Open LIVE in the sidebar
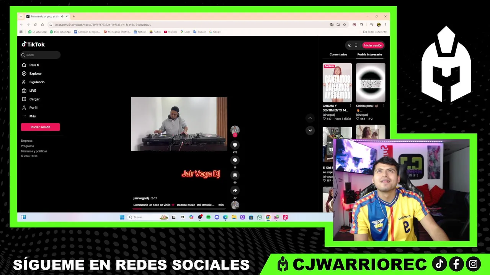The image size is (490, 275). (29, 91)
